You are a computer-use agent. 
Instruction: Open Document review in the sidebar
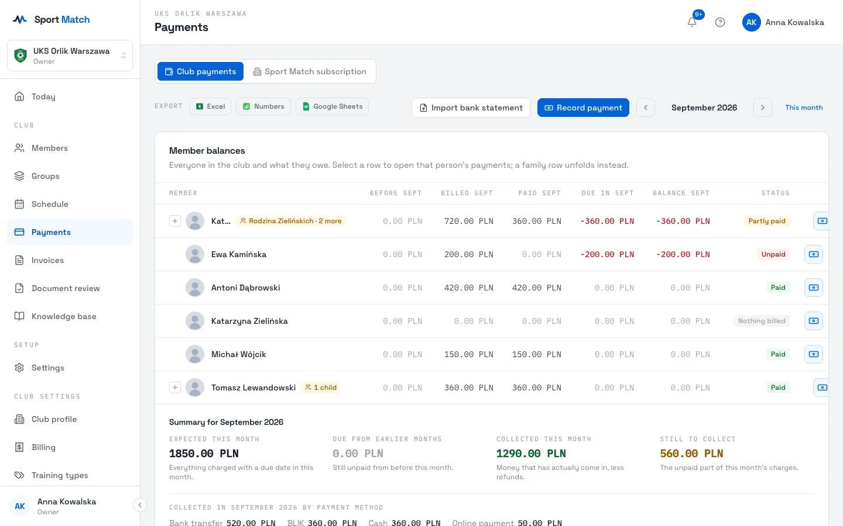pos(70,288)
